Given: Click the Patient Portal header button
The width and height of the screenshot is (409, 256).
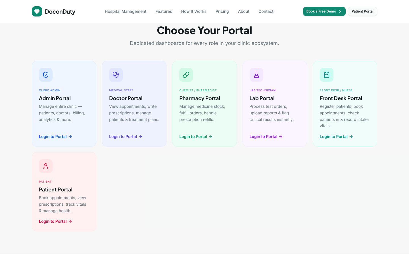Looking at the screenshot, I should (x=362, y=11).
